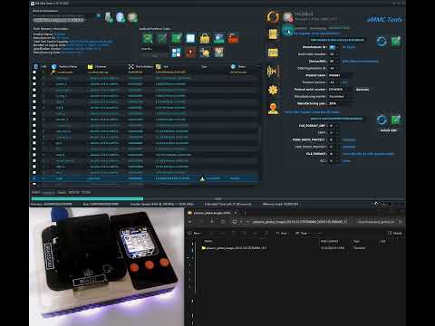Click the blue refresh icon beside Manufacturer ID
The height and width of the screenshot is (326, 435).
coord(382,41)
